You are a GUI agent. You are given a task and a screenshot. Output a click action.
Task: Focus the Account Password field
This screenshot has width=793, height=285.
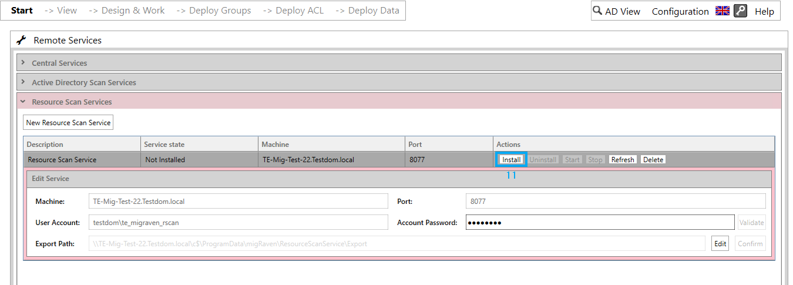(600, 222)
